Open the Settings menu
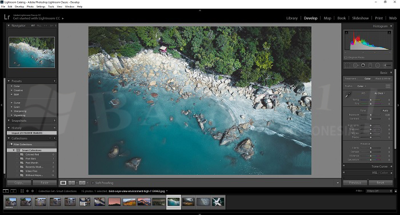Screen dimensions: 400x215 click(x=41, y=7)
